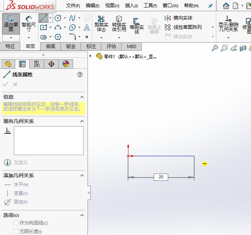Screen dimensions: 251x235
Task: Collapse the 现有几何关系 section
Action: pyautogui.click(x=82, y=121)
